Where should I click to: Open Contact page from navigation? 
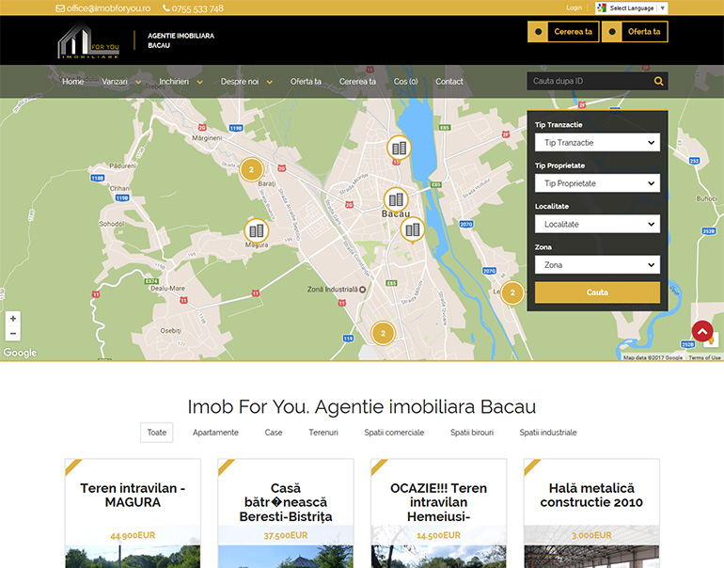tap(449, 82)
